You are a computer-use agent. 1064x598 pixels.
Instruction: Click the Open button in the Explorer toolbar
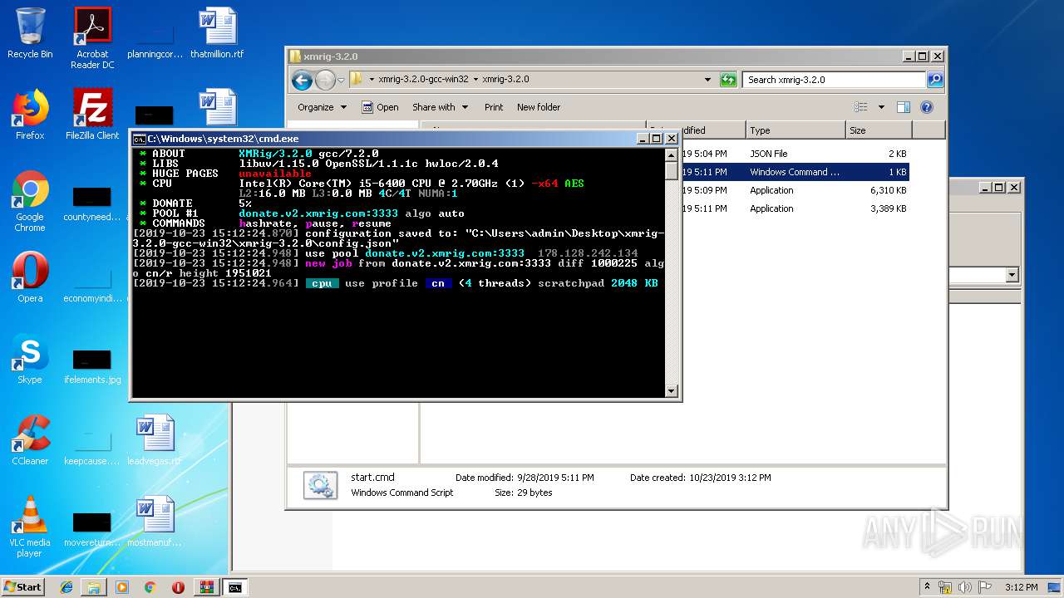pos(380,107)
